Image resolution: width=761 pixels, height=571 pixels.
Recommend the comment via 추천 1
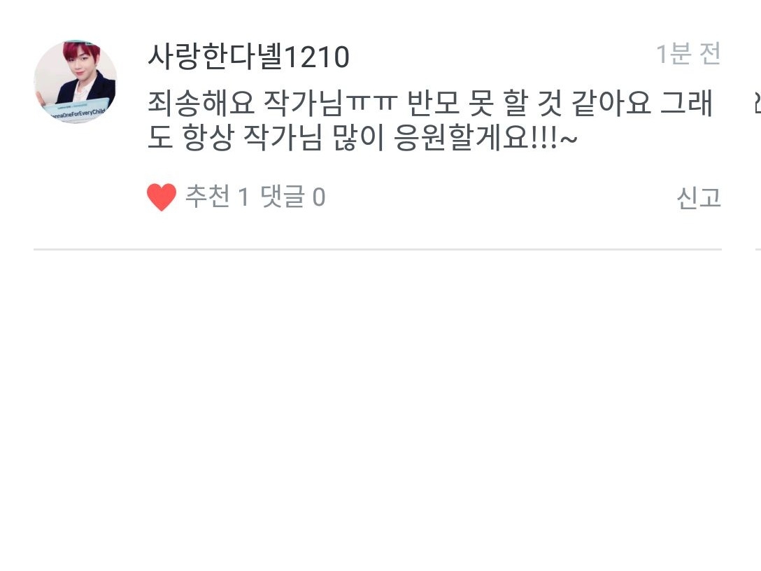218,197
